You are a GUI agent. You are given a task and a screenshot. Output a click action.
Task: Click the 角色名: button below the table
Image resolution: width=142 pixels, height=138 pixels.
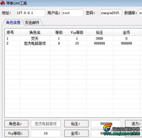coord(16,124)
